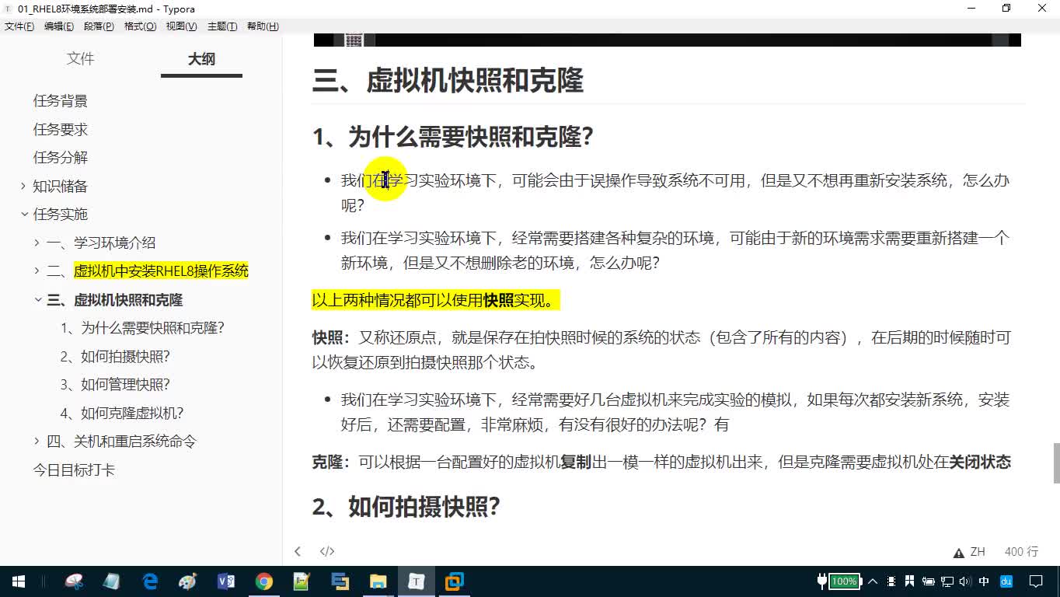Open the Windows Start menu
The image size is (1060, 597).
(x=18, y=581)
